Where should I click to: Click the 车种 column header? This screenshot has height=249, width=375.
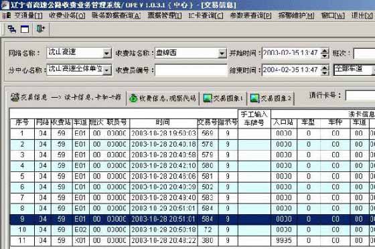[x=335, y=122]
